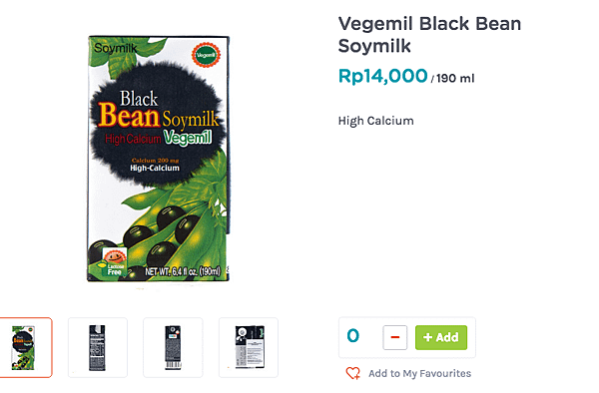Click the NET WT. label on carton image
Image resolution: width=599 pixels, height=393 pixels.
point(183,271)
